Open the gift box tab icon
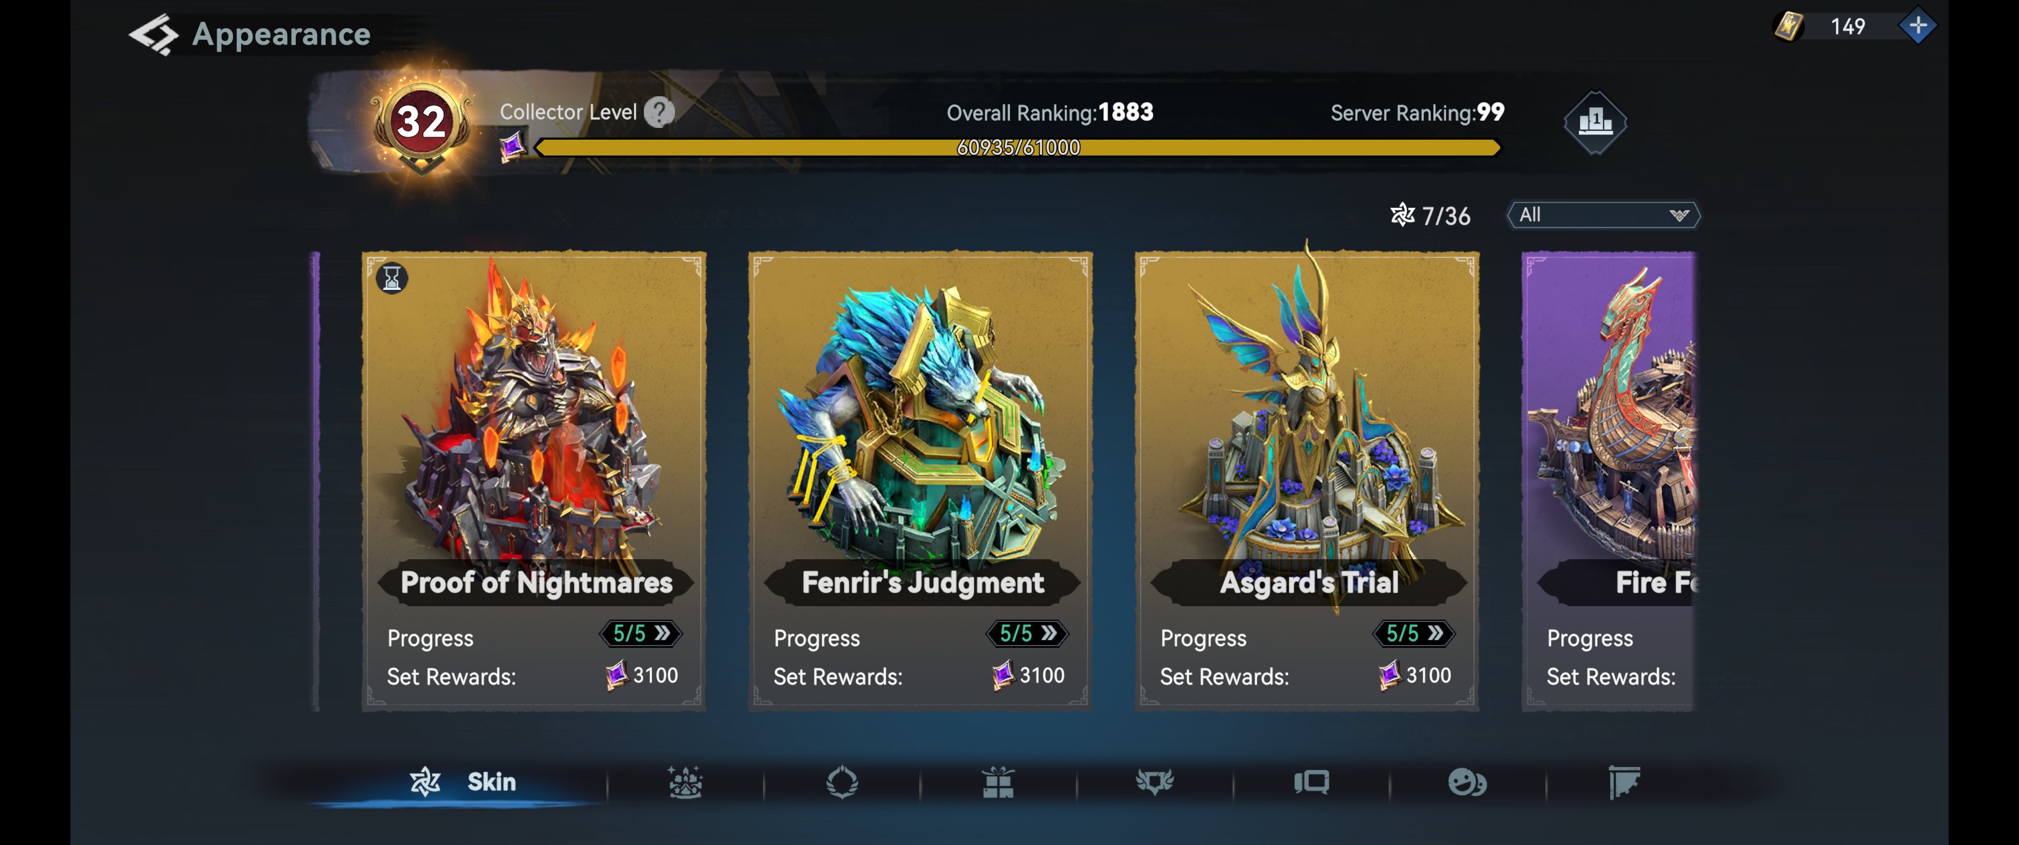Screen dimensions: 2019x845 click(998, 782)
